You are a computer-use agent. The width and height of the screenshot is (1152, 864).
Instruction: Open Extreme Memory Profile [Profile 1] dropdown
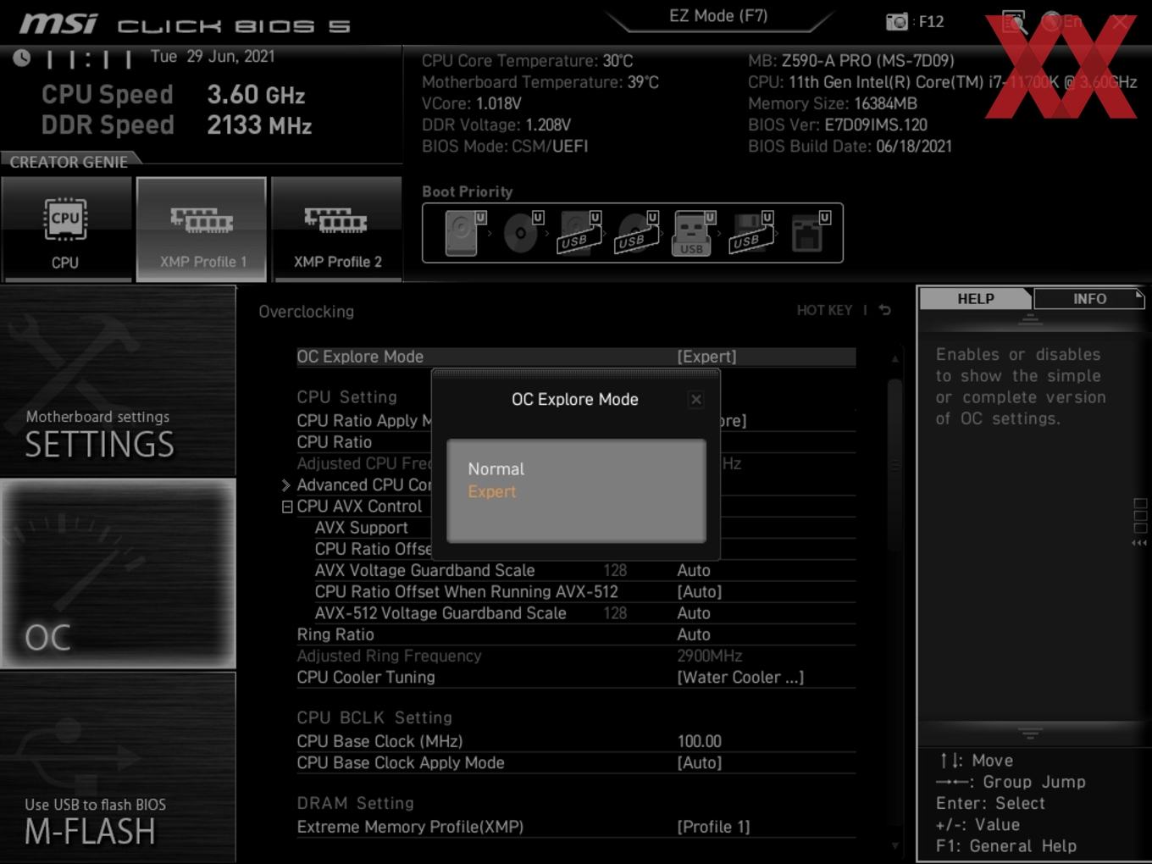[x=713, y=827]
